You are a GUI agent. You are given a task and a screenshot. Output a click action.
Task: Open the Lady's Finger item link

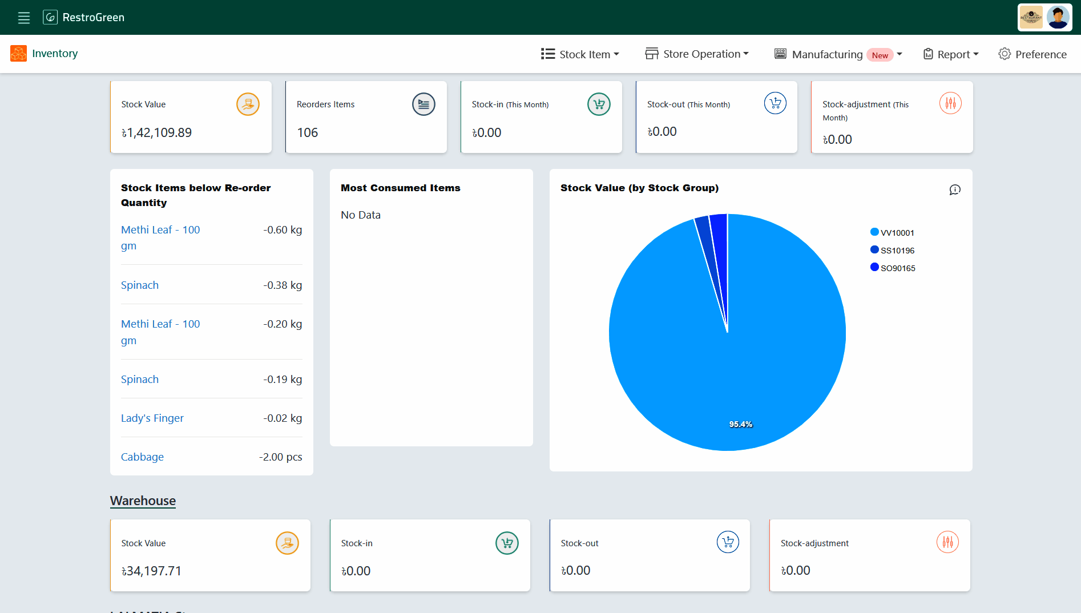click(152, 418)
